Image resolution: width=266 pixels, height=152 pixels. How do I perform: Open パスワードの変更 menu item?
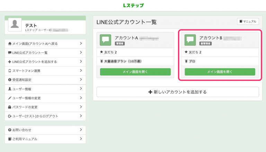(45, 107)
